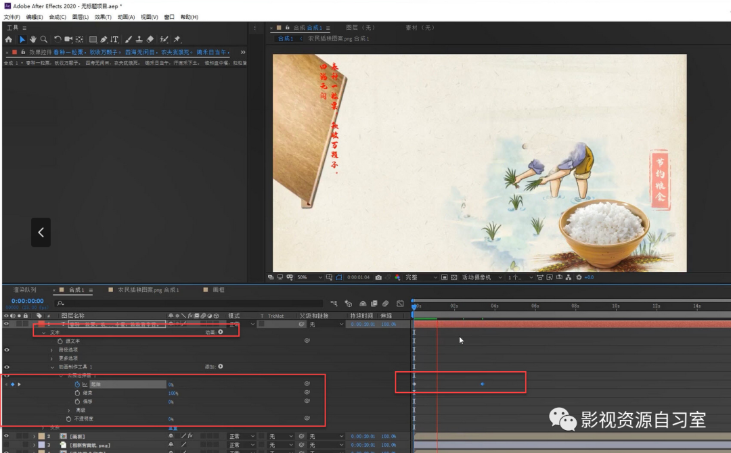Viewport: 731px width, 453px height.
Task: Open the 文件(F) menu
Action: click(x=12, y=17)
